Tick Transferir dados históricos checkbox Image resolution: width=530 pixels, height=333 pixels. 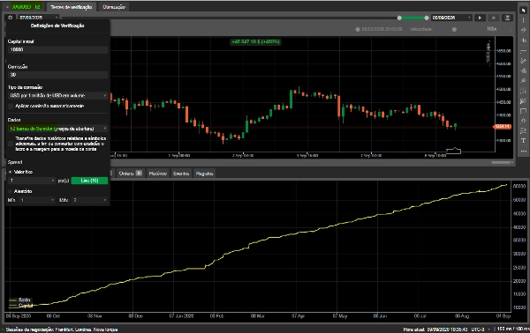11,144
